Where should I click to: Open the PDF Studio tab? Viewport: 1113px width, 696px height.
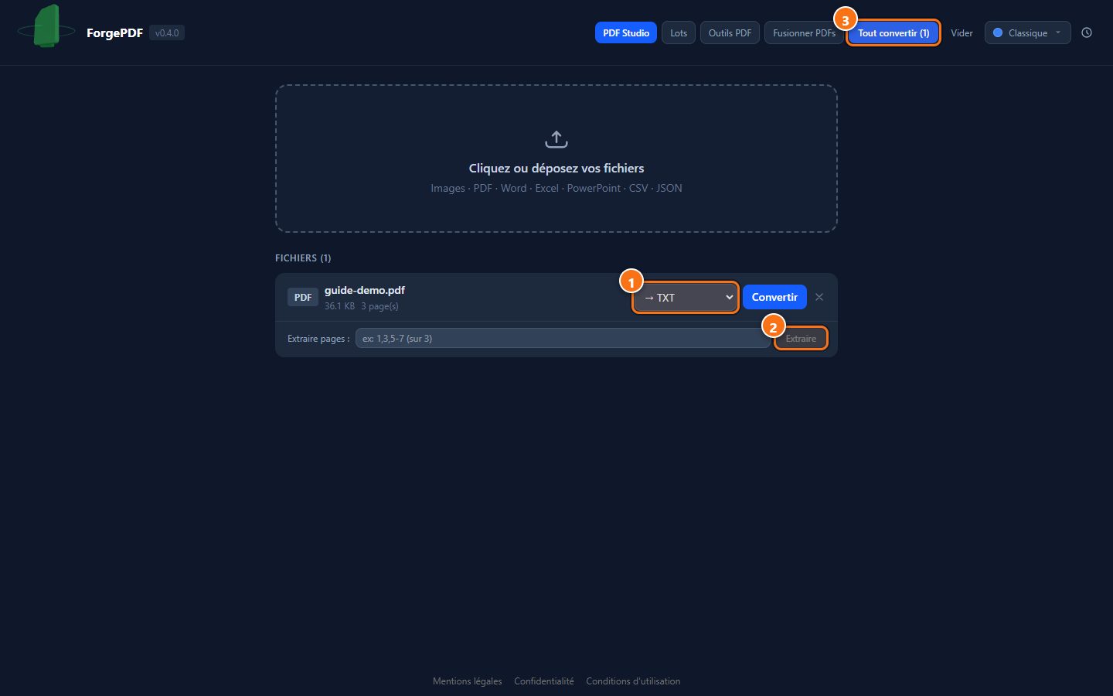point(626,32)
